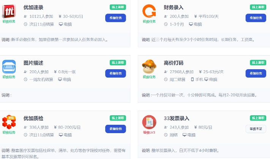
Task: Join the 图片描述 task
Action: pos(115,73)
